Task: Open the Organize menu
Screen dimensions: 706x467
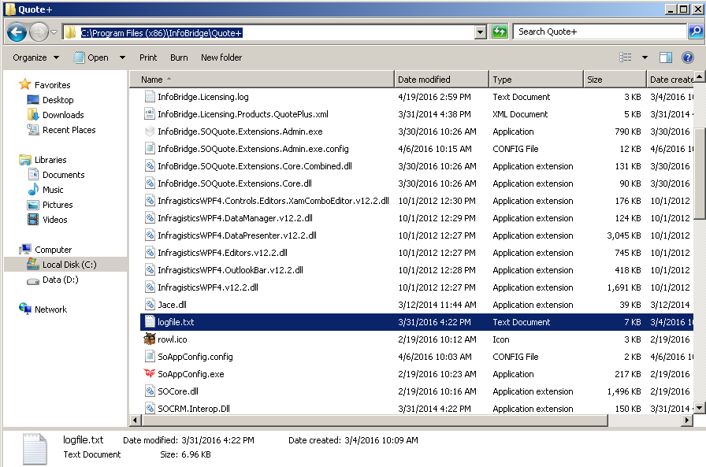Action: coord(35,57)
